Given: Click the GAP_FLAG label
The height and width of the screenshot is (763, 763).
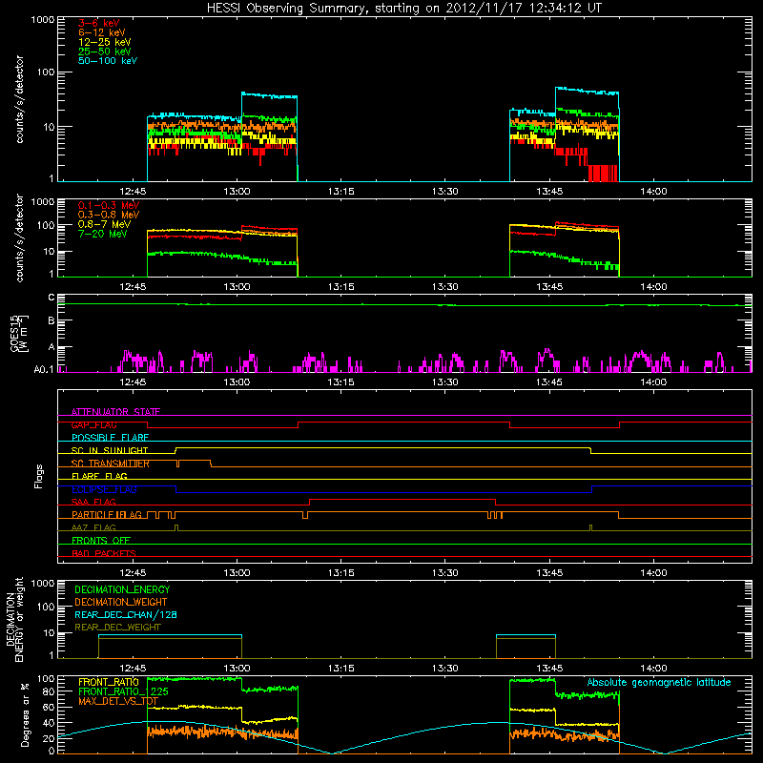Looking at the screenshot, I should click(x=93, y=424).
